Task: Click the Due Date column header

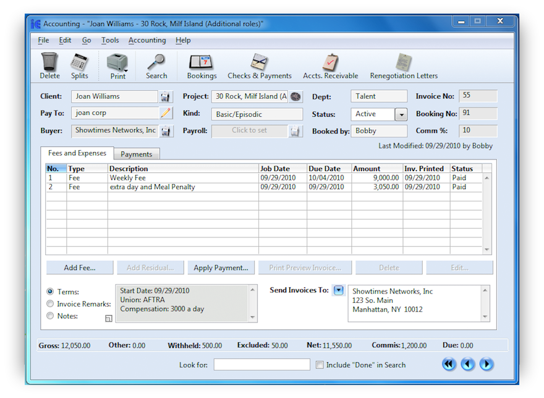Action: pos(329,169)
